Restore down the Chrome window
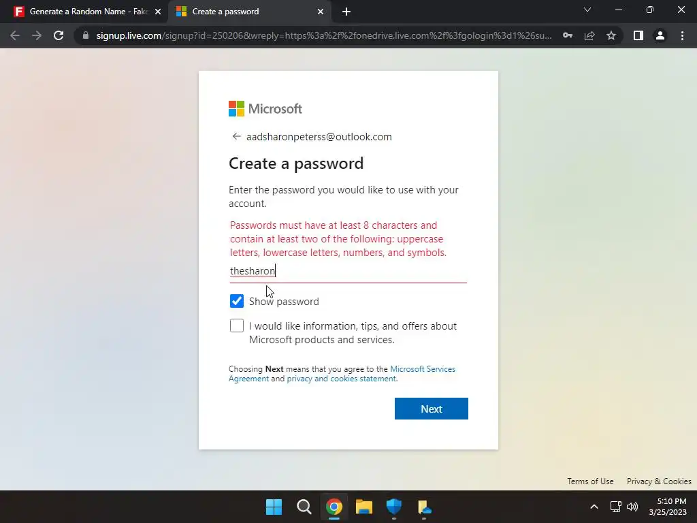The image size is (697, 523). tap(650, 10)
